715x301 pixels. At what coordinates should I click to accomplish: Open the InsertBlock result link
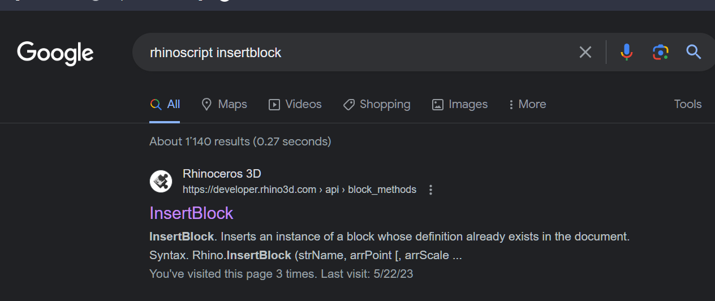(191, 213)
